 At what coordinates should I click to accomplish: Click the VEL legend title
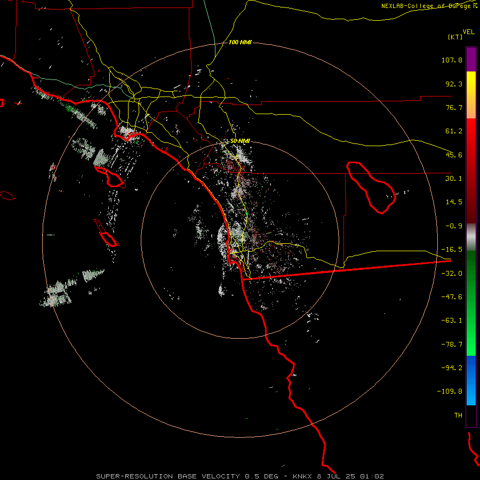pyautogui.click(x=468, y=32)
